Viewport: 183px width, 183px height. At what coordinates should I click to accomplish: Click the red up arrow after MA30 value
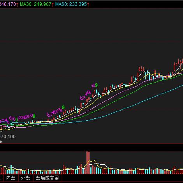[53, 5]
